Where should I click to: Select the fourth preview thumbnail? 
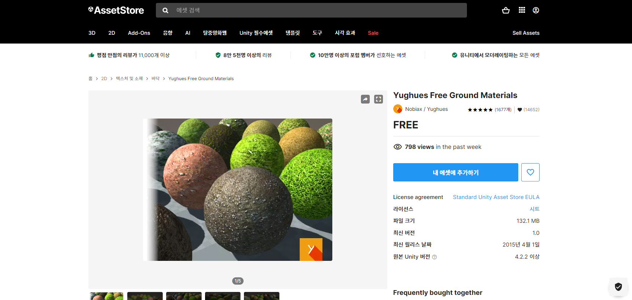[x=223, y=296]
